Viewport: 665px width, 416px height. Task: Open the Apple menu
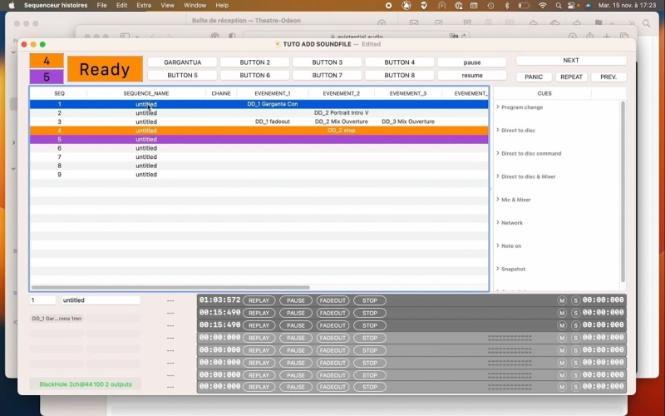12,6
